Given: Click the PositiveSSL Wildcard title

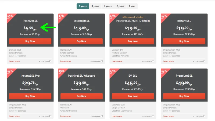Looking at the screenshot, I should pyautogui.click(x=81, y=76).
